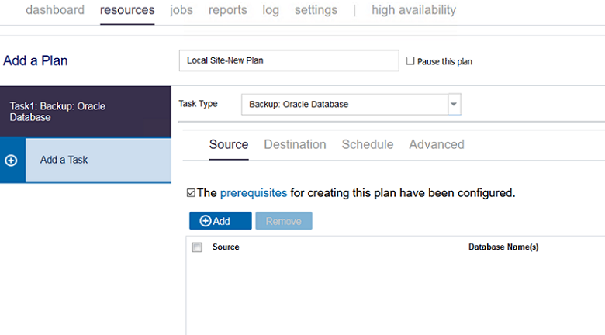Switch to the Schedule tab
This screenshot has height=335, width=605.
pos(368,144)
